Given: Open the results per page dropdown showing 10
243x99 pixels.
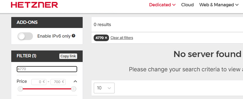Looking at the screenshot, I should point(104,88).
